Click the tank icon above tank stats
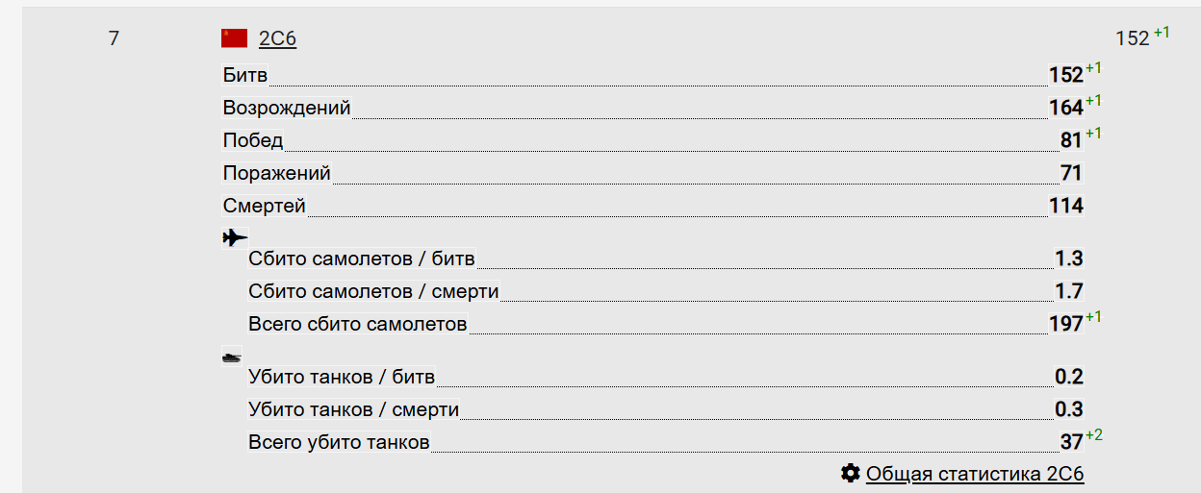Screen dimensions: 1201x493 pos(232,356)
